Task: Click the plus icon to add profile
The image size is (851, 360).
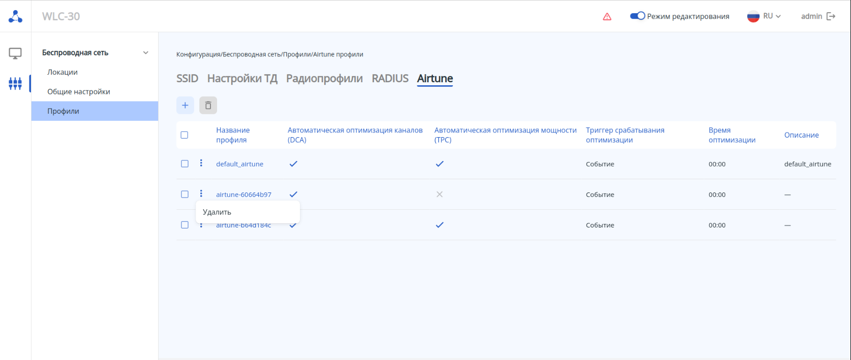Action: click(x=185, y=105)
